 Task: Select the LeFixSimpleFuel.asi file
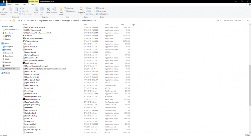(x=32, y=55)
